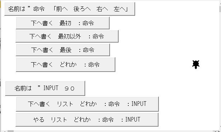
Task: Select the 下へ書く 最初以外 :命令 button
Action: 67,36
